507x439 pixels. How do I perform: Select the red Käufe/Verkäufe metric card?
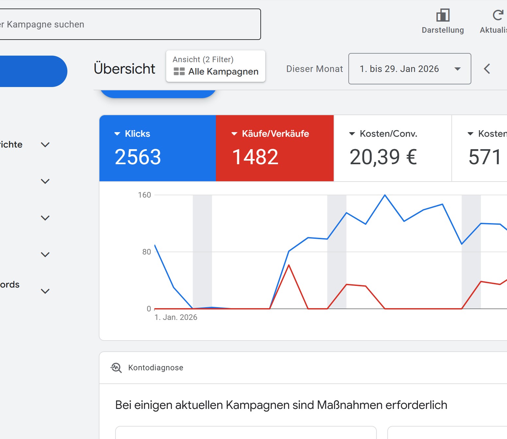click(274, 148)
